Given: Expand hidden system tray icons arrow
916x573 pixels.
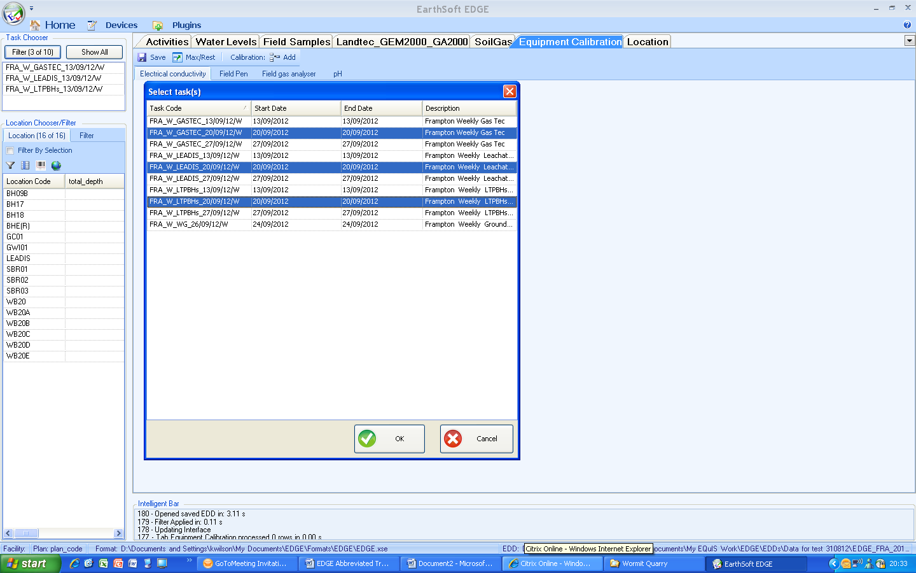Looking at the screenshot, I should (x=834, y=563).
